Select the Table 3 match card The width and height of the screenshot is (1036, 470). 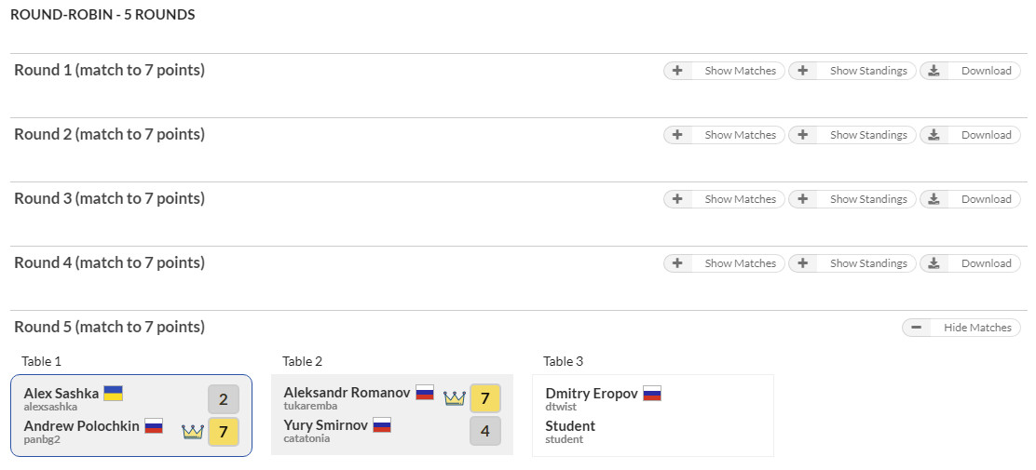[x=653, y=415]
